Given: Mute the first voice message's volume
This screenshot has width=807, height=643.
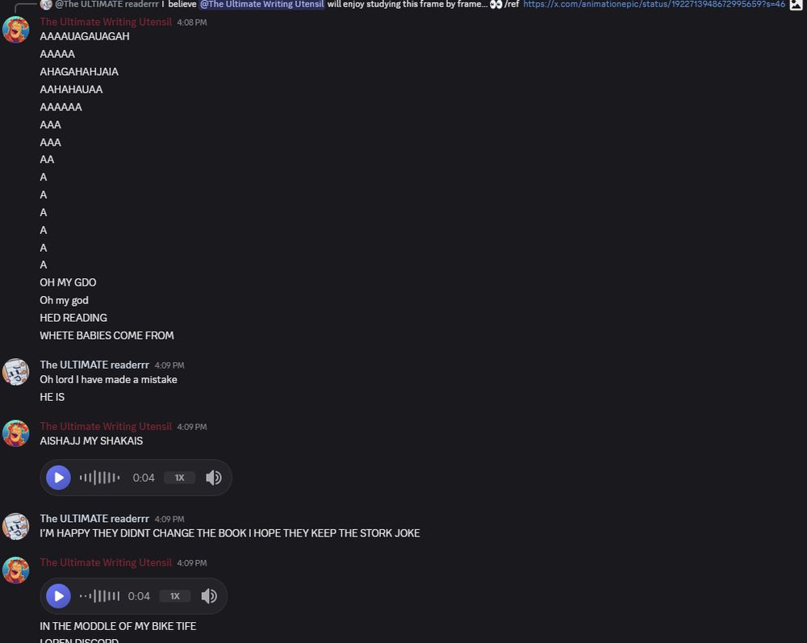Looking at the screenshot, I should pyautogui.click(x=214, y=478).
